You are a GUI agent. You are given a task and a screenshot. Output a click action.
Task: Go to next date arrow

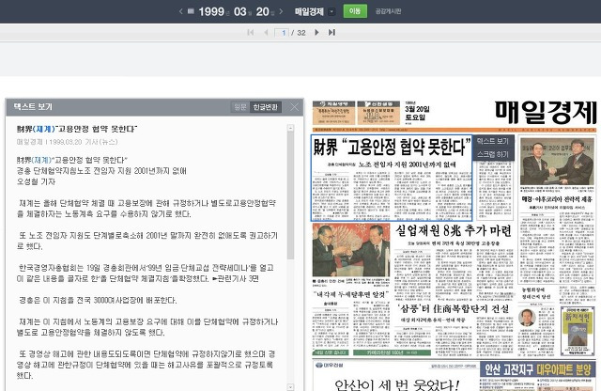coord(281,11)
